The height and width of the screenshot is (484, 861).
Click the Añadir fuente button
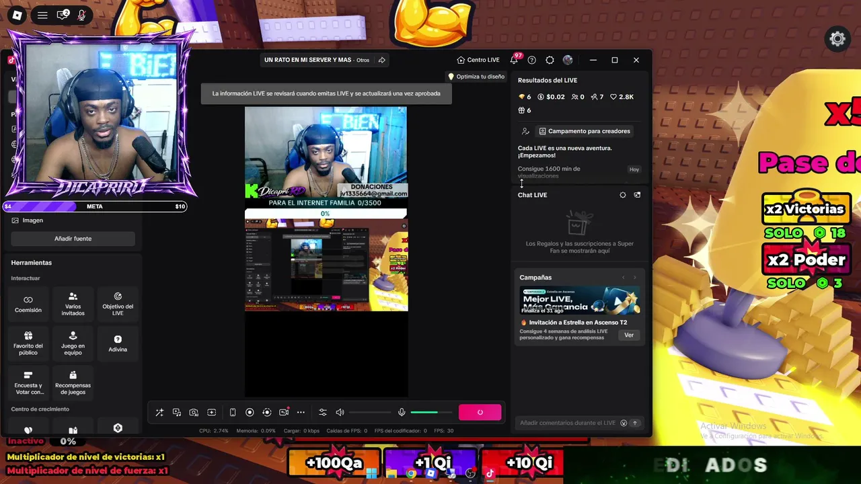pyautogui.click(x=73, y=239)
